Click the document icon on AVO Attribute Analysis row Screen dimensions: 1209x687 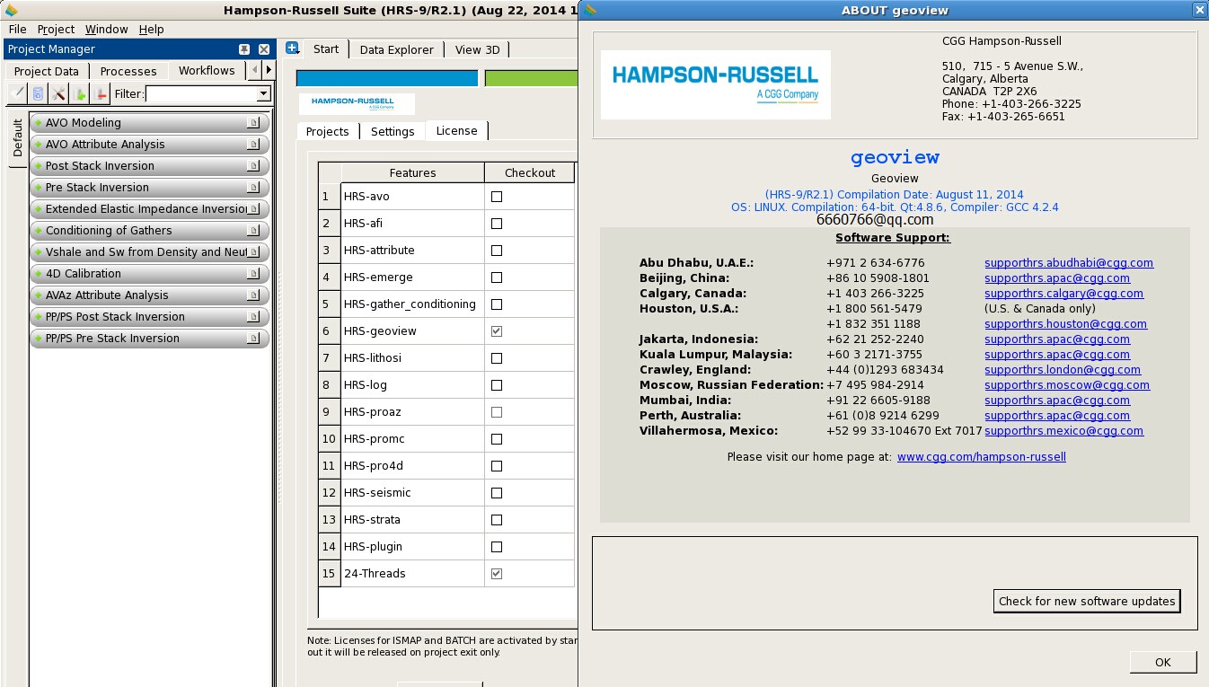click(x=254, y=145)
